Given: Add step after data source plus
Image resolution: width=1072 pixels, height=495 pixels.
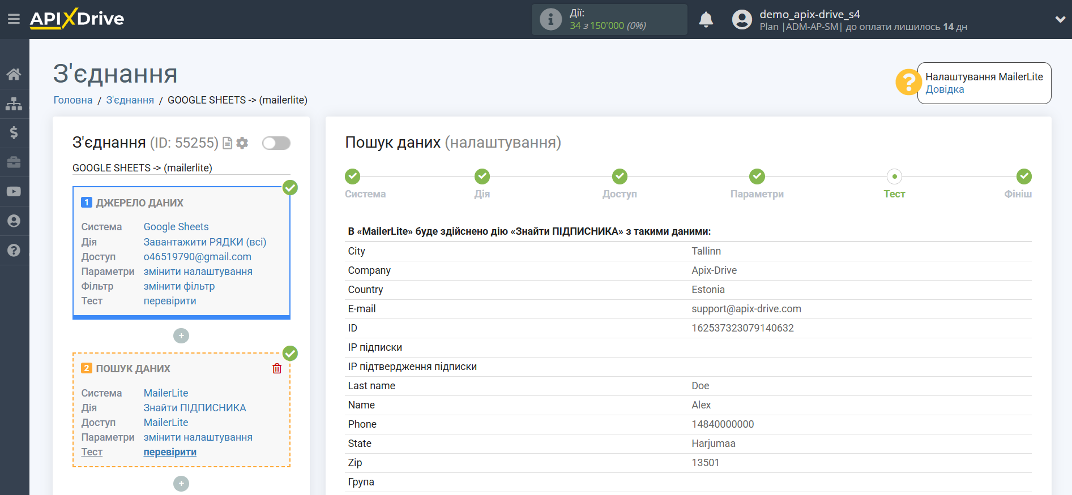Looking at the screenshot, I should [181, 336].
